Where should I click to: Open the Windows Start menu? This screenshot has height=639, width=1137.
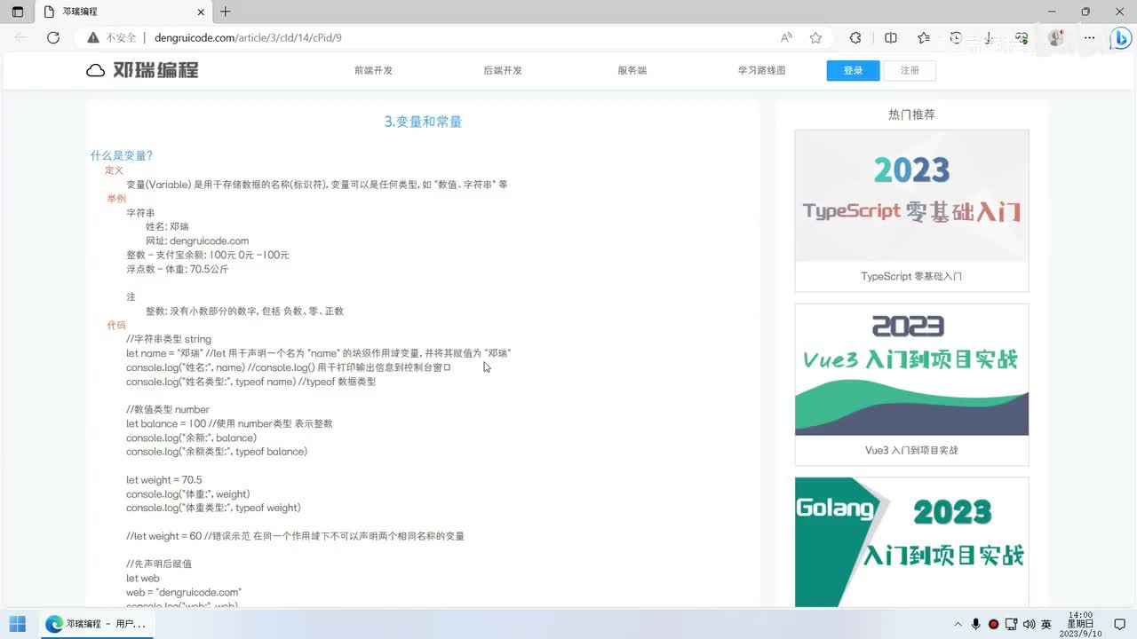tap(18, 624)
